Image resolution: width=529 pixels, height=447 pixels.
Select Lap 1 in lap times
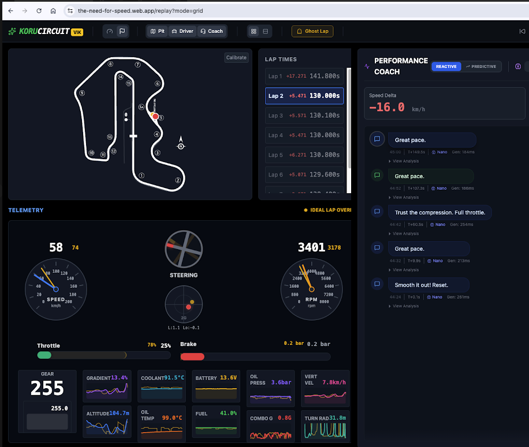coord(304,76)
